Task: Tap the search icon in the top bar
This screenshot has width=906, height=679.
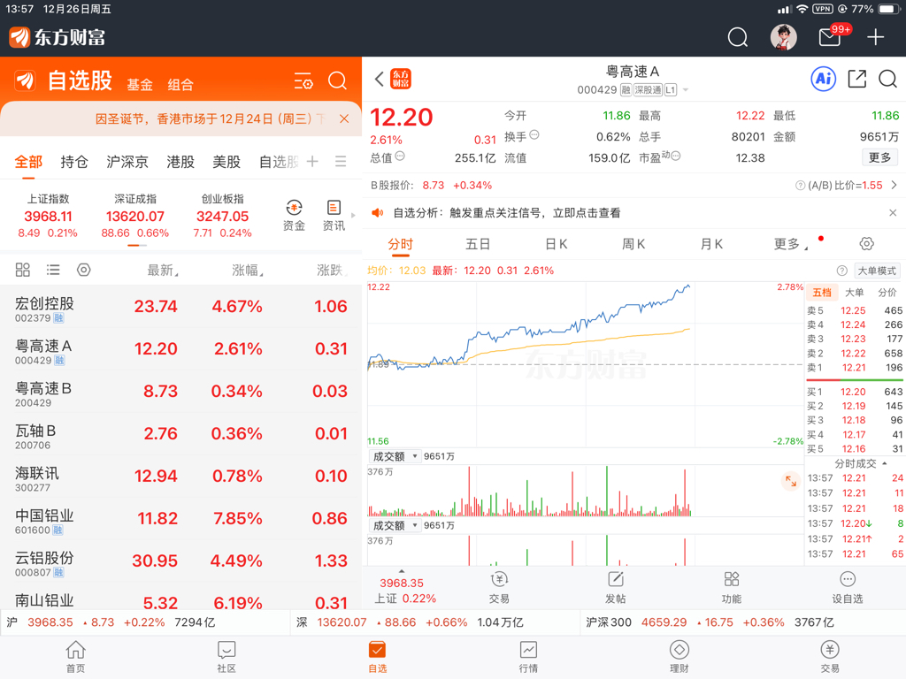Action: (x=737, y=37)
